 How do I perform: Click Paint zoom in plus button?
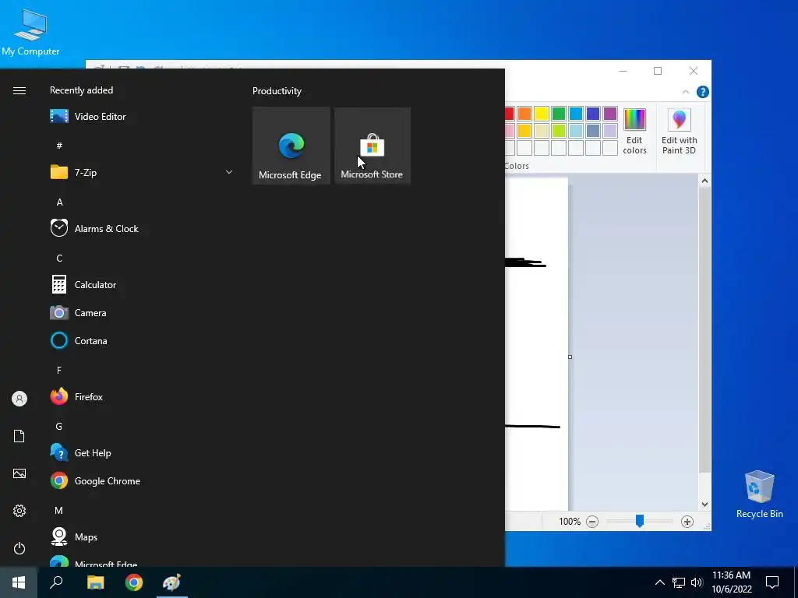[687, 521]
